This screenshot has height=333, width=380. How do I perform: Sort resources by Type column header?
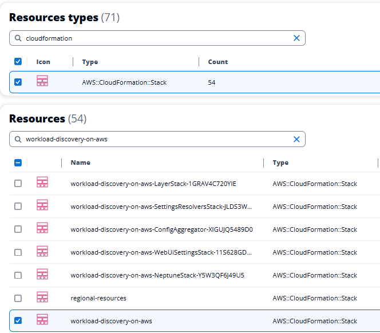(280, 163)
